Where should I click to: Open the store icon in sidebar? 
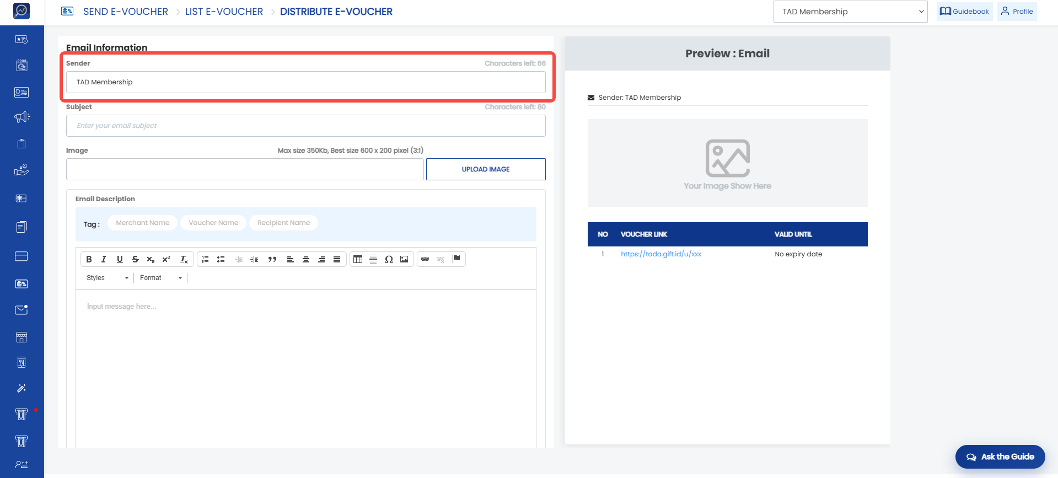pos(22,337)
